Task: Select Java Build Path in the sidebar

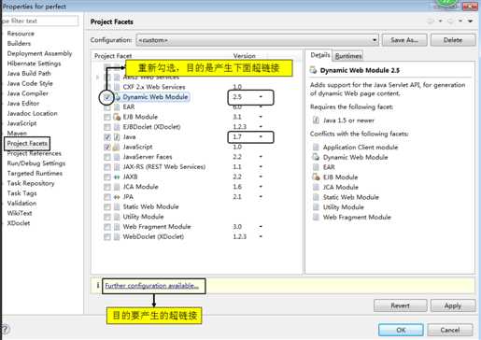Action: [29, 74]
